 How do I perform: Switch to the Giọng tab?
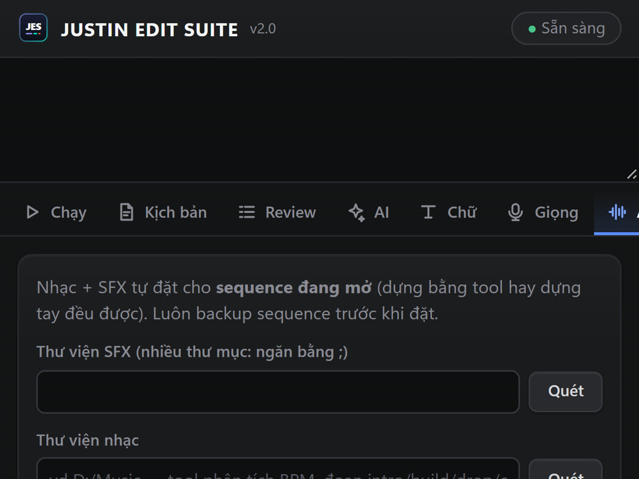tap(543, 212)
